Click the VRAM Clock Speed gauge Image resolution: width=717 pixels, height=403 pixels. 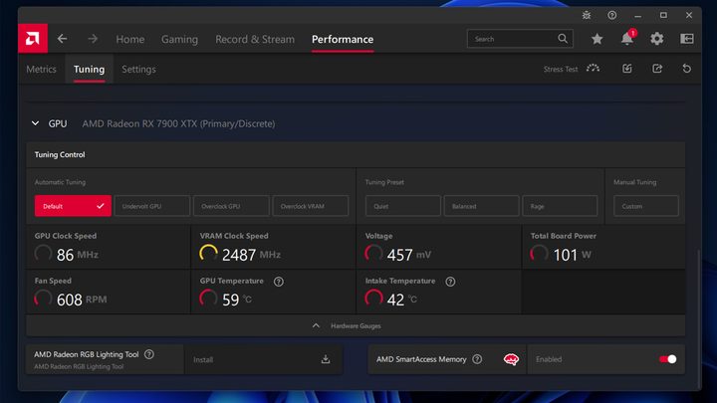[x=208, y=254]
